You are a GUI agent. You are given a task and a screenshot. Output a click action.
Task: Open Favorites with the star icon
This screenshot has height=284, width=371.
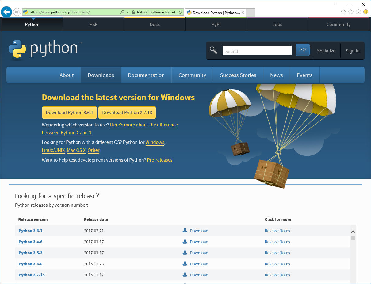click(x=351, y=12)
